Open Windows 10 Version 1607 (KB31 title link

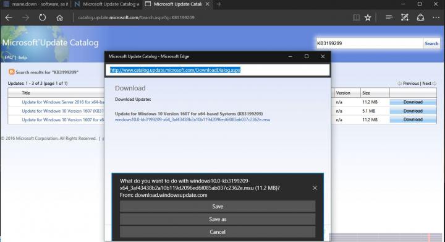pos(63,111)
